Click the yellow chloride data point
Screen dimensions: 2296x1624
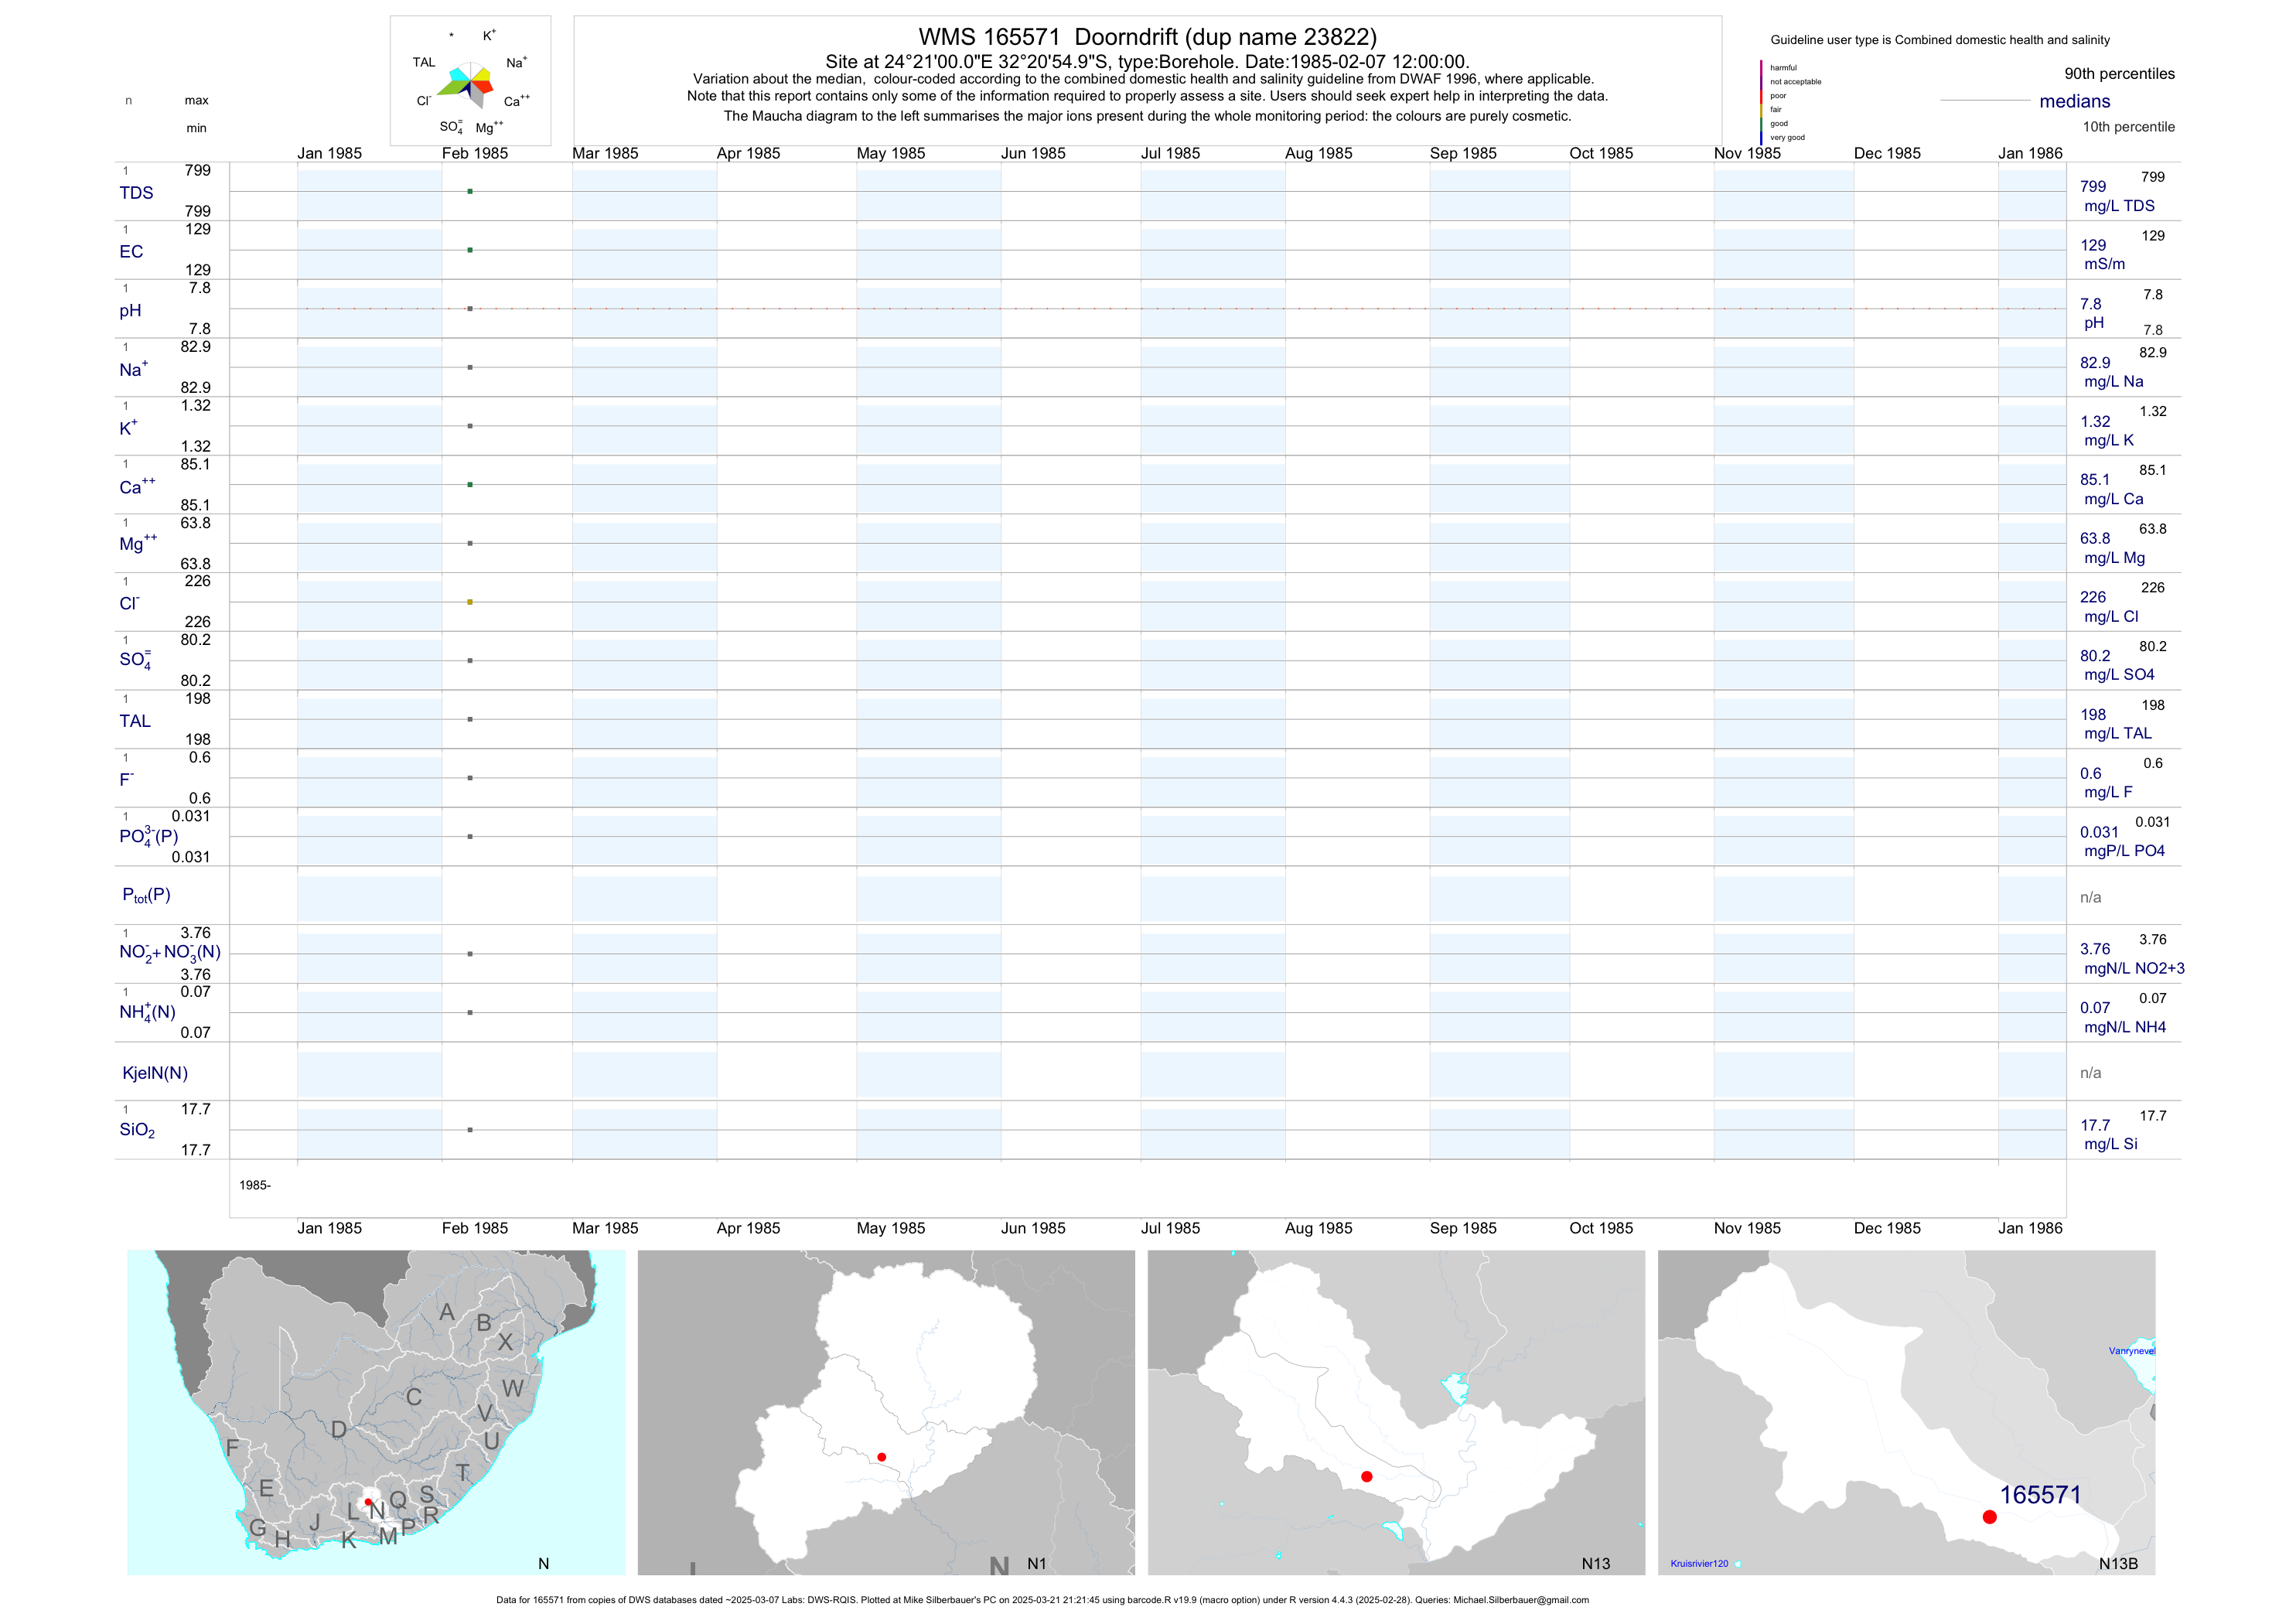[x=470, y=602]
